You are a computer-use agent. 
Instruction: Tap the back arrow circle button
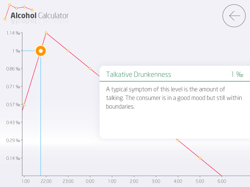(x=234, y=16)
